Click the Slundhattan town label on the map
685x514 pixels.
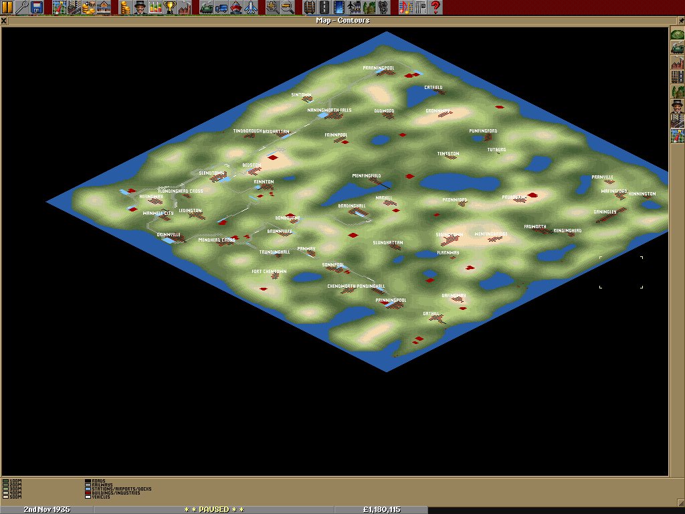coord(388,242)
